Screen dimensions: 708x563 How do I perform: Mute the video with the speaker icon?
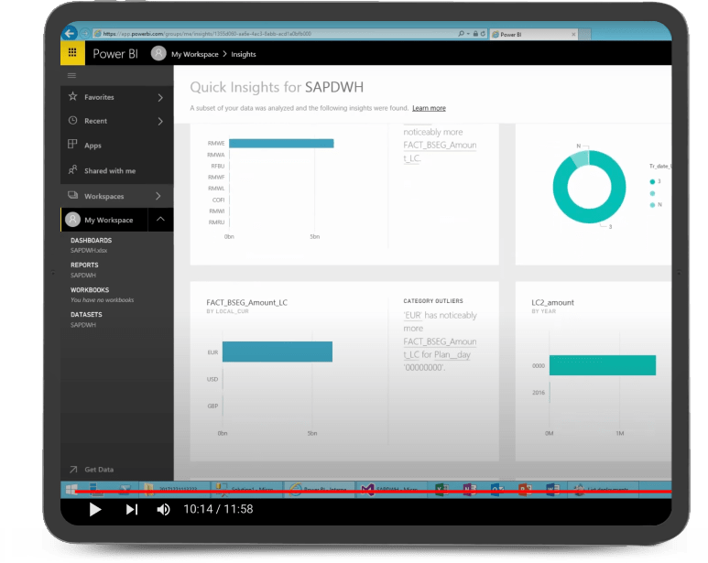[x=163, y=509]
